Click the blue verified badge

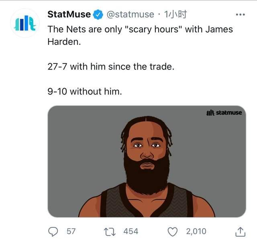point(98,14)
